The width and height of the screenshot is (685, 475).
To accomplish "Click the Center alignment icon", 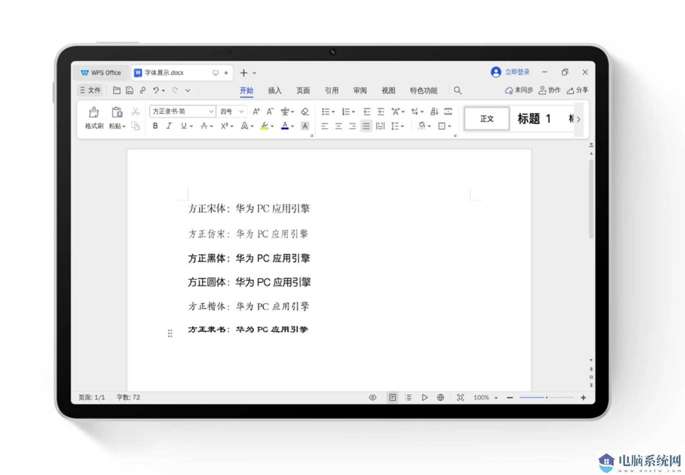I will 338,126.
